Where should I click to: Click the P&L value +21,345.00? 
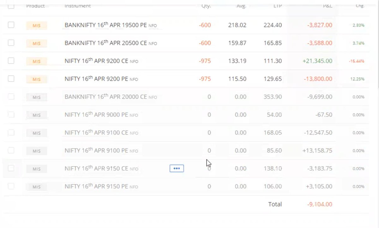pyautogui.click(x=317, y=61)
